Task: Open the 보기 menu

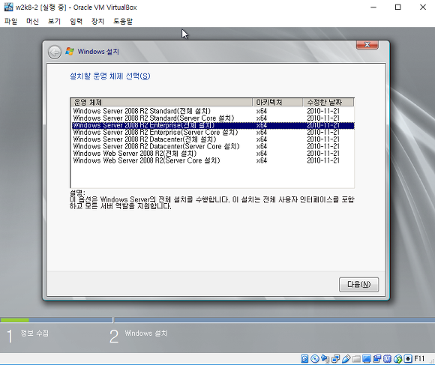Action: coord(54,21)
